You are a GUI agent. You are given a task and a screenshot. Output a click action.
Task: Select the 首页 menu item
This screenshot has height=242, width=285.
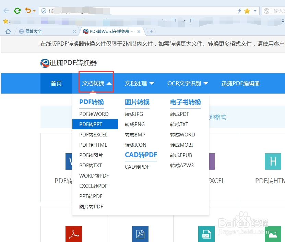56,83
